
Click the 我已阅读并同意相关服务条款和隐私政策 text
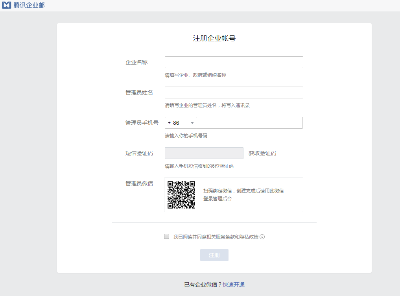point(216,237)
